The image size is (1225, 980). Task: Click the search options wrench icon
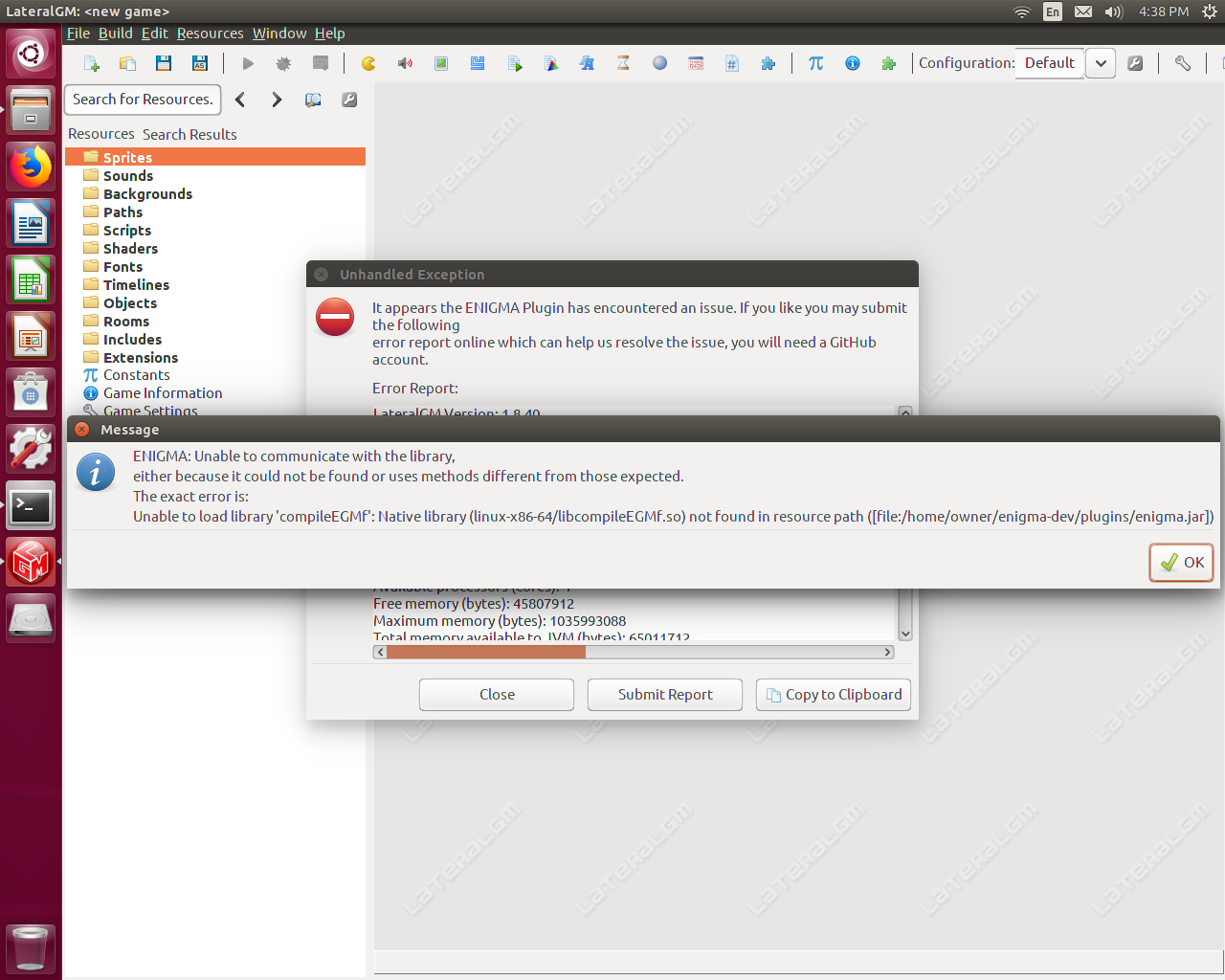[x=349, y=100]
